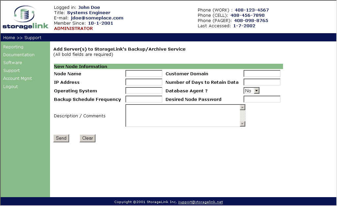This screenshot has width=337, height=206.
Task: Focus the Customer Domain field
Action: [262, 73]
